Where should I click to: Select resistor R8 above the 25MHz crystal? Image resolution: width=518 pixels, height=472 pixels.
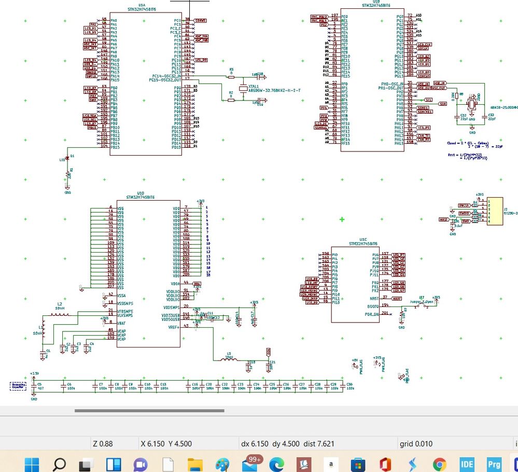(x=456, y=96)
